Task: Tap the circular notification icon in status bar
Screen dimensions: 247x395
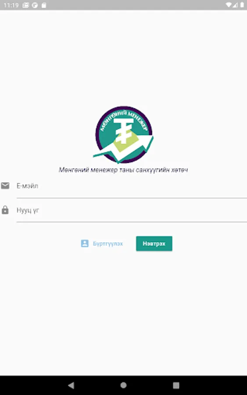Action: coord(35,5)
